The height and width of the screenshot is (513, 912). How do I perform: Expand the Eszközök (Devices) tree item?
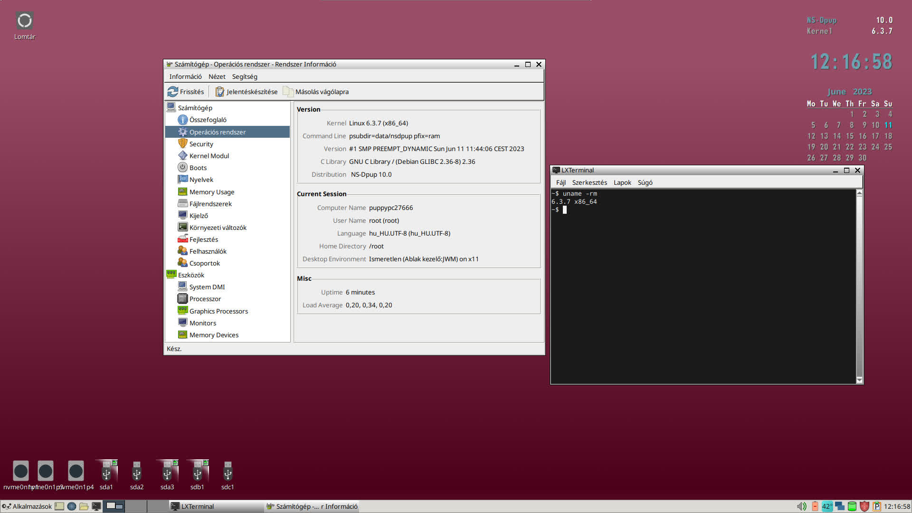(x=190, y=275)
